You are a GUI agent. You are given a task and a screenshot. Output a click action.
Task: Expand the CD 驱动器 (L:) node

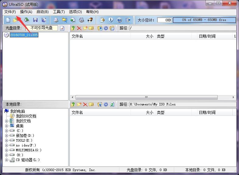(6, 160)
